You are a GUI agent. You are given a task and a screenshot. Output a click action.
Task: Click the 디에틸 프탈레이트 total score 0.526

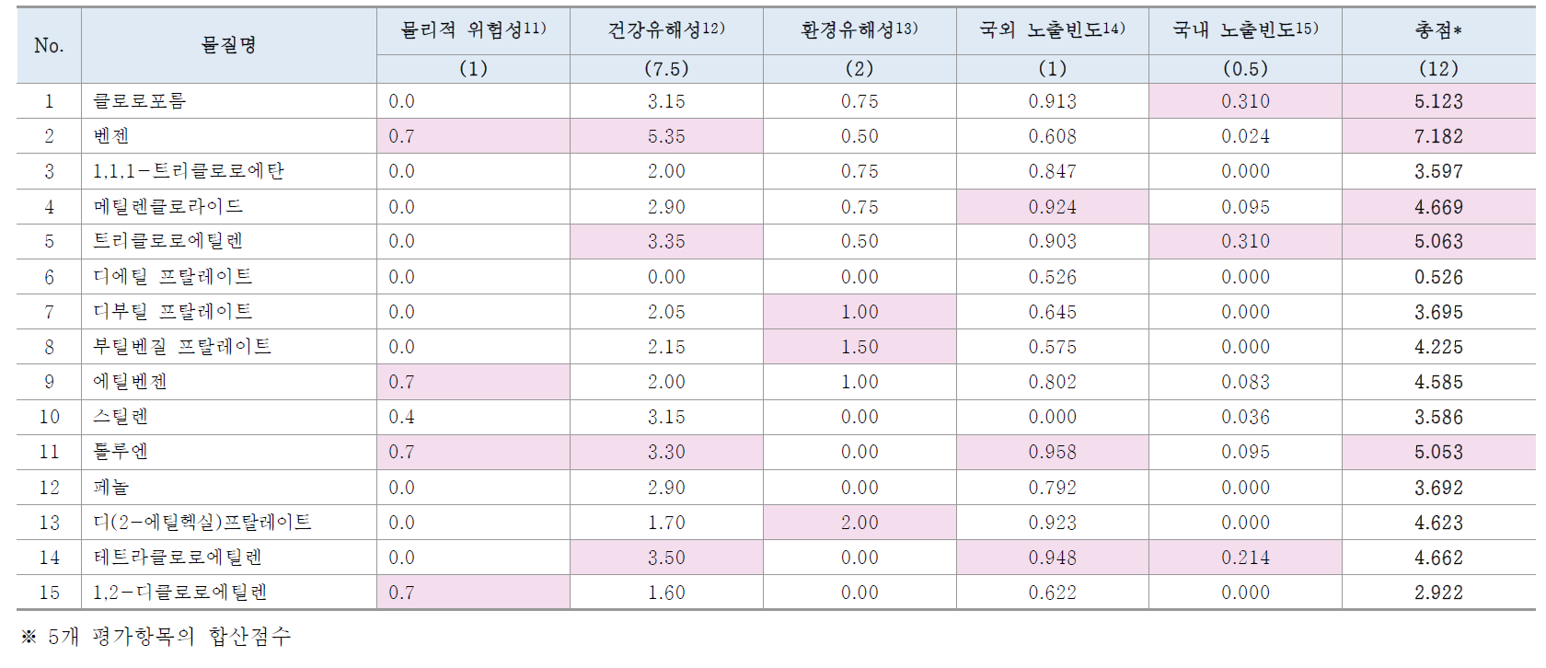tap(1438, 277)
